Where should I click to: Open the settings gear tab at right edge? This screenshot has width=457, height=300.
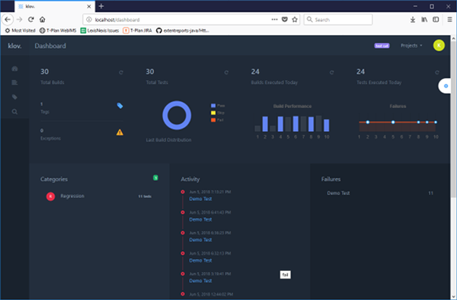pos(446,86)
